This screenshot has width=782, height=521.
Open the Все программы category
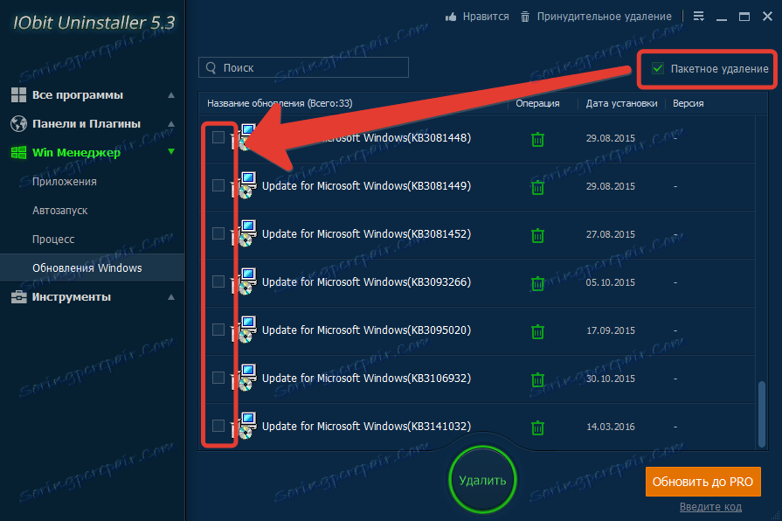[77, 94]
